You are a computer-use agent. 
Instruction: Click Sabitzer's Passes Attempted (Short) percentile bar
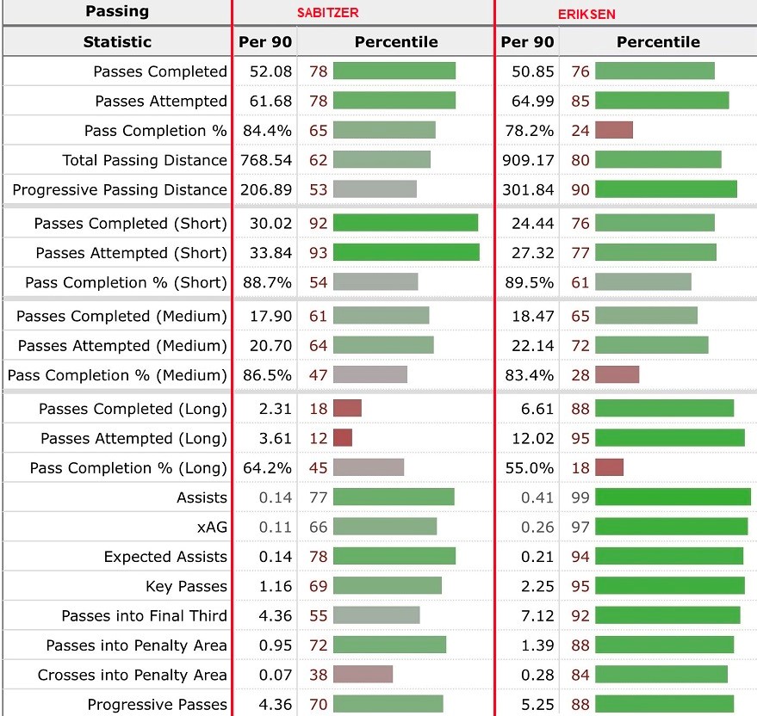click(x=406, y=252)
